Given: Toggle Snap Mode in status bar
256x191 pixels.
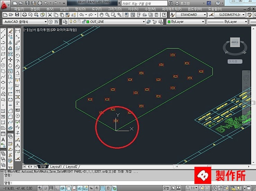Looking at the screenshot, I should pyautogui.click(x=46, y=188).
